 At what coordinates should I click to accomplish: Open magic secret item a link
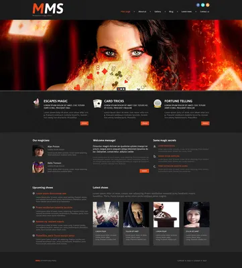166,146
